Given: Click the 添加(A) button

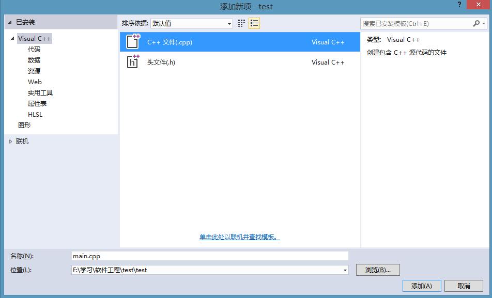Looking at the screenshot, I should (x=422, y=286).
